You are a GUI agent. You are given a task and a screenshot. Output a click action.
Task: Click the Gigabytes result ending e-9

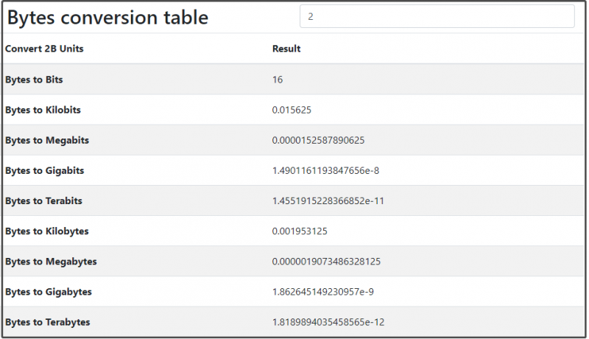(x=322, y=292)
